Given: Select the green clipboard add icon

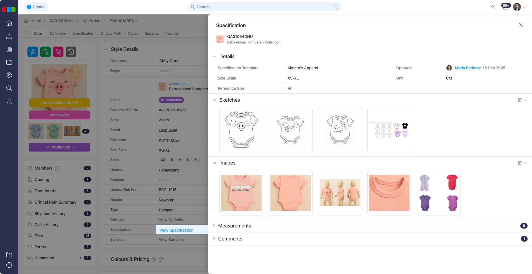Looking at the screenshot, I should point(45,52).
